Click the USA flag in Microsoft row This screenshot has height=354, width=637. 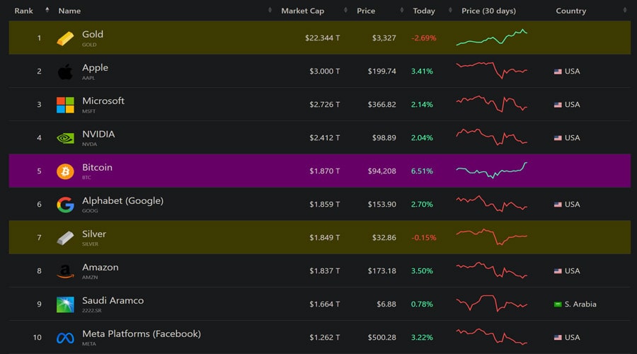558,105
